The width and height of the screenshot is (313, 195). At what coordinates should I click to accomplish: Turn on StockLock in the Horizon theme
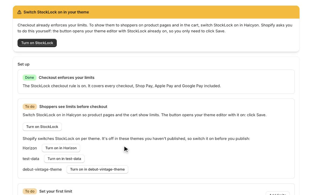[x=61, y=148]
